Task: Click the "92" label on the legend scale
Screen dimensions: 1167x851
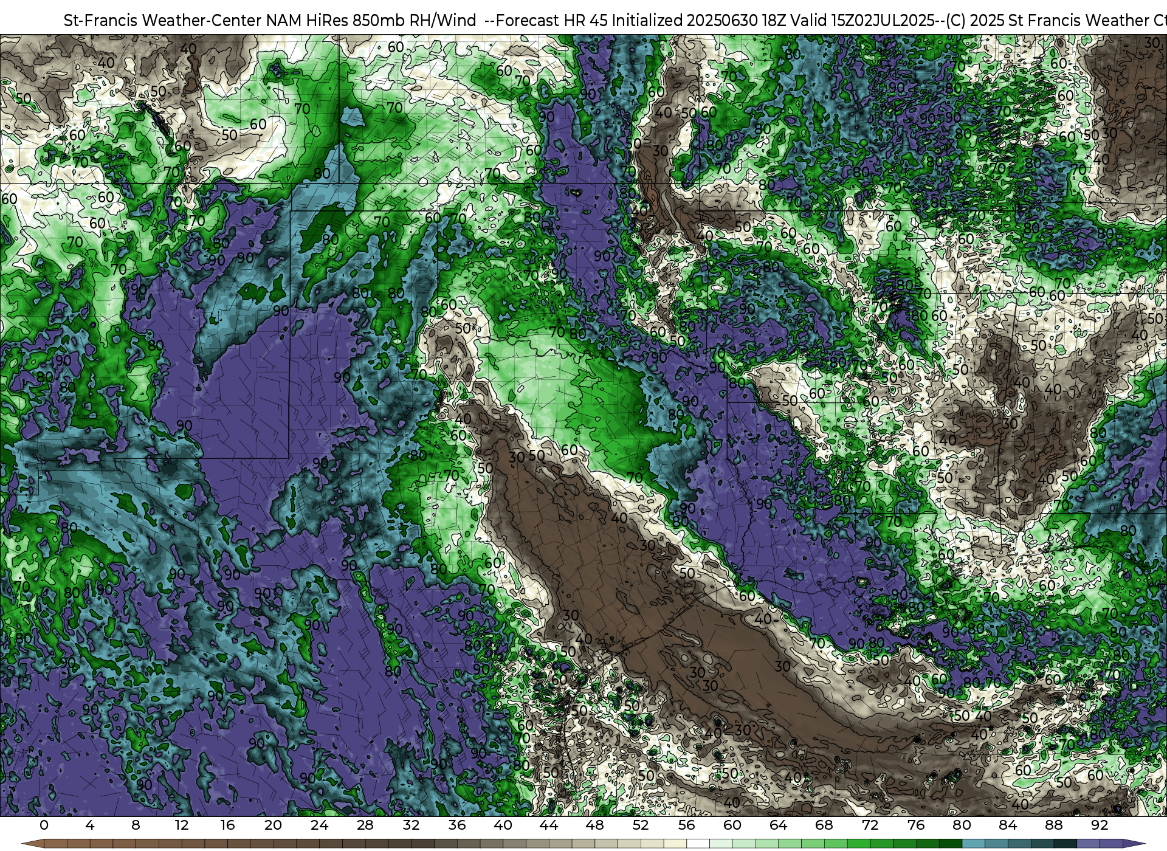Action: [x=1099, y=825]
